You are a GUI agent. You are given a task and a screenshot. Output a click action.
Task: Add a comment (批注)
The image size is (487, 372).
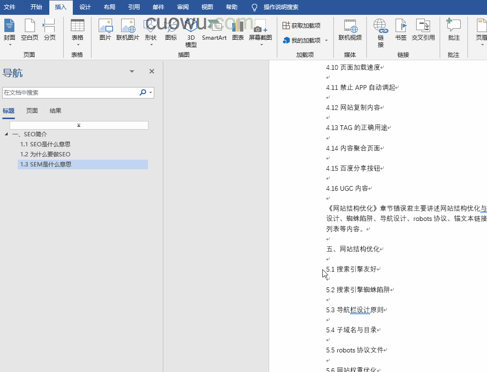click(x=453, y=30)
